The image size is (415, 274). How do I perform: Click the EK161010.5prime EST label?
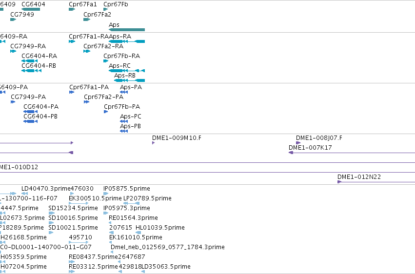point(136,238)
